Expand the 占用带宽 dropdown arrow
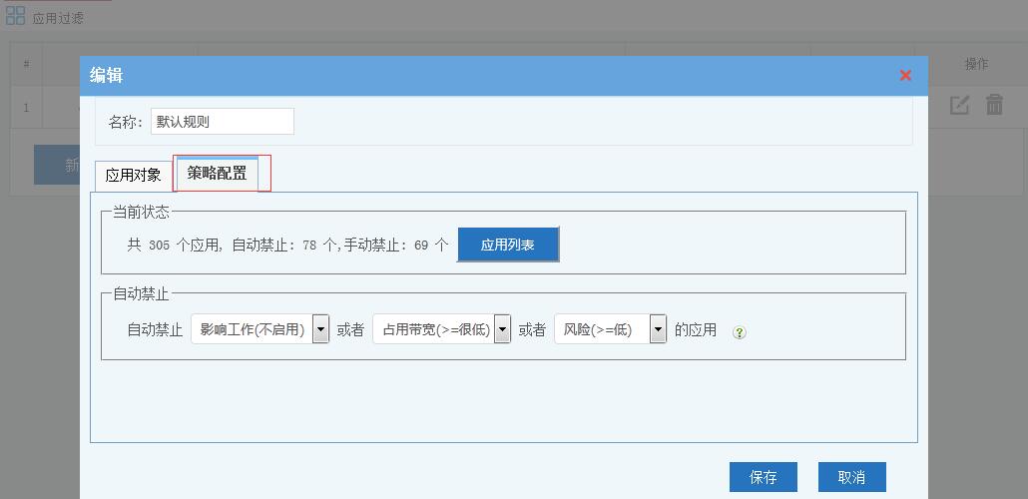The image size is (1028, 499). tap(502, 329)
